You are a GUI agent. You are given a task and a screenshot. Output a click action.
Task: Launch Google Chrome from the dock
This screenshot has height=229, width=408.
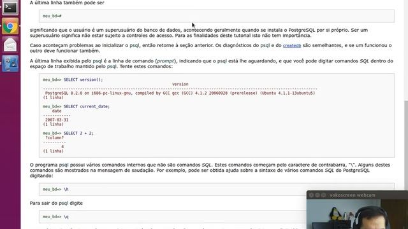[10, 26]
